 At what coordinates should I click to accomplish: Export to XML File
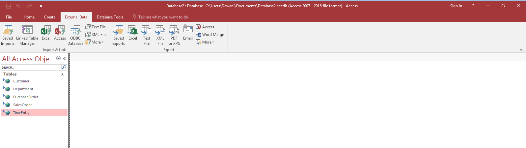(x=160, y=35)
